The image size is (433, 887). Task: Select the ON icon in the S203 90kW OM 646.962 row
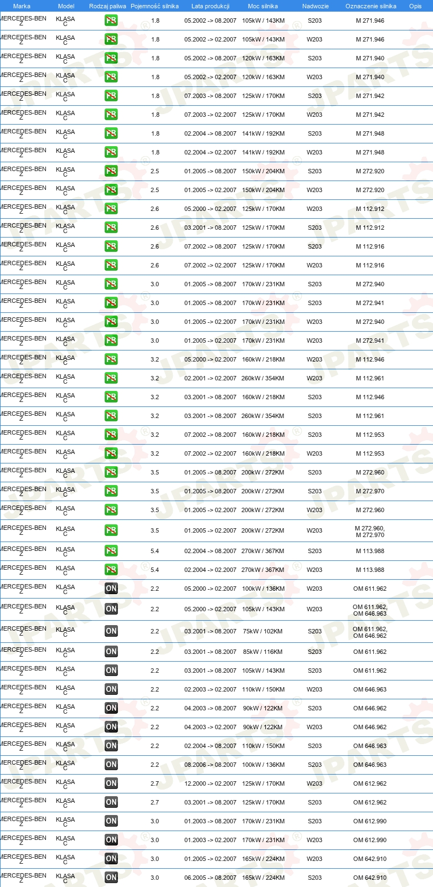pyautogui.click(x=111, y=708)
